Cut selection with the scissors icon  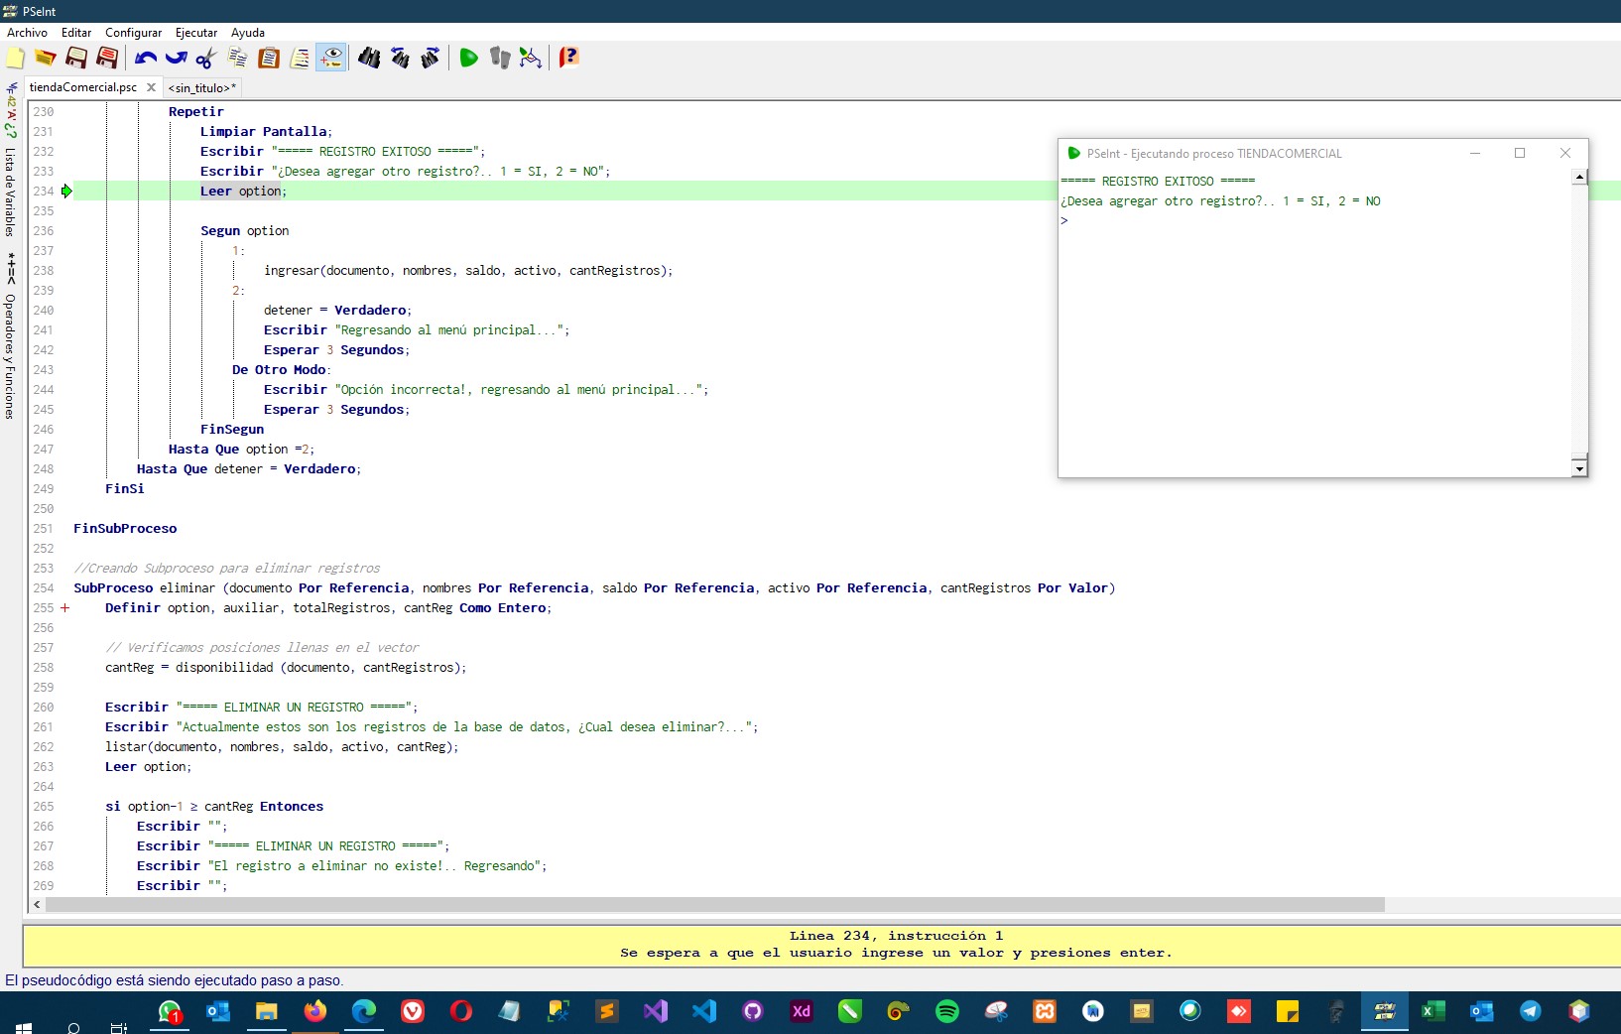[206, 58]
